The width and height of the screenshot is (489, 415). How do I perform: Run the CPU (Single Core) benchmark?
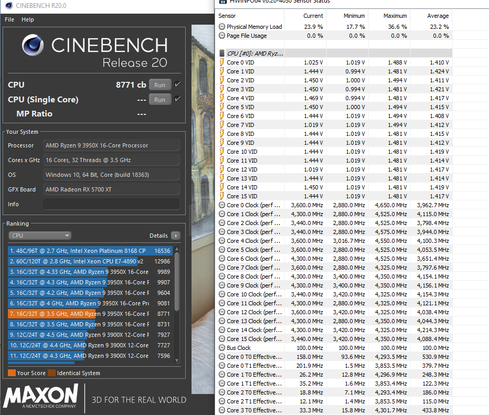160,100
